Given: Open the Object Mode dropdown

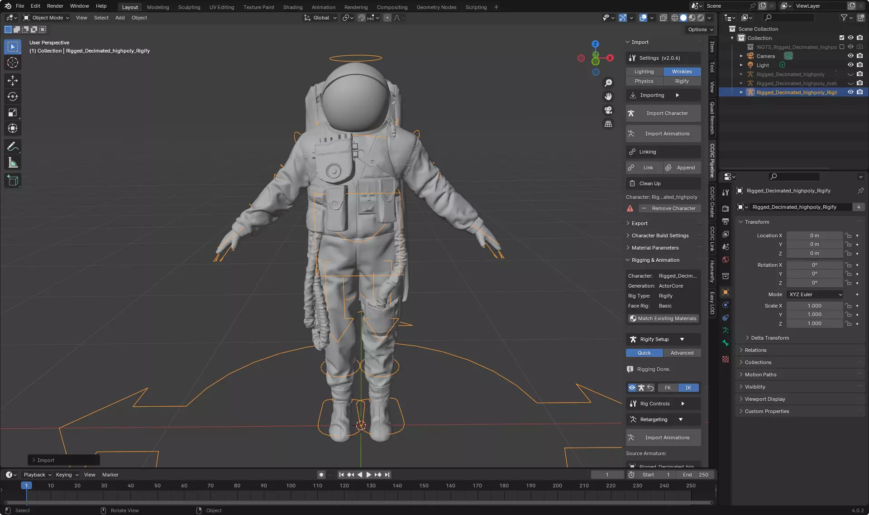Looking at the screenshot, I should click(x=46, y=18).
